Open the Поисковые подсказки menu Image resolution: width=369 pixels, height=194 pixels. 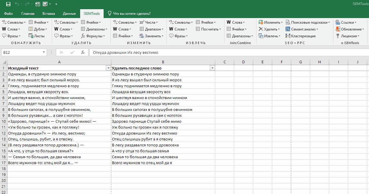point(308,22)
